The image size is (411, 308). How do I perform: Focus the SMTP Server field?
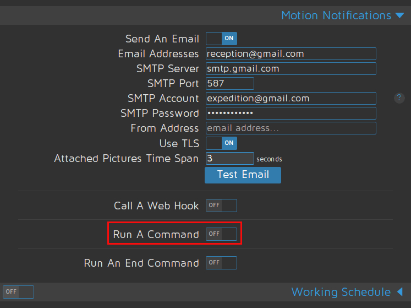(x=291, y=69)
